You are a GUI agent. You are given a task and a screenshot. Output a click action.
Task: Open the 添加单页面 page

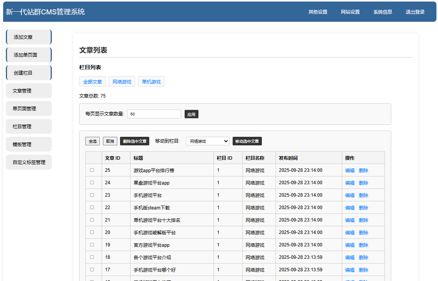click(28, 54)
